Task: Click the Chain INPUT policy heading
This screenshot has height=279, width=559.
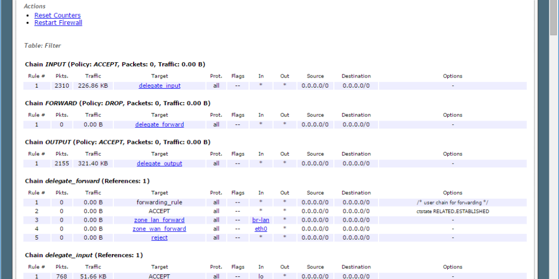Action: [x=115, y=64]
